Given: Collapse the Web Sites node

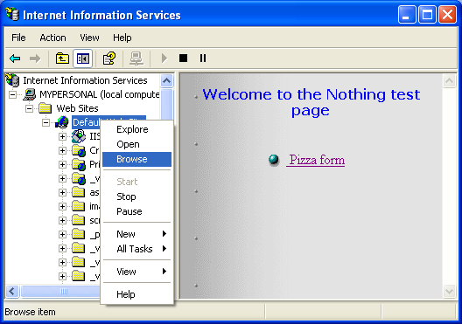Looking at the screenshot, I should pos(29,108).
